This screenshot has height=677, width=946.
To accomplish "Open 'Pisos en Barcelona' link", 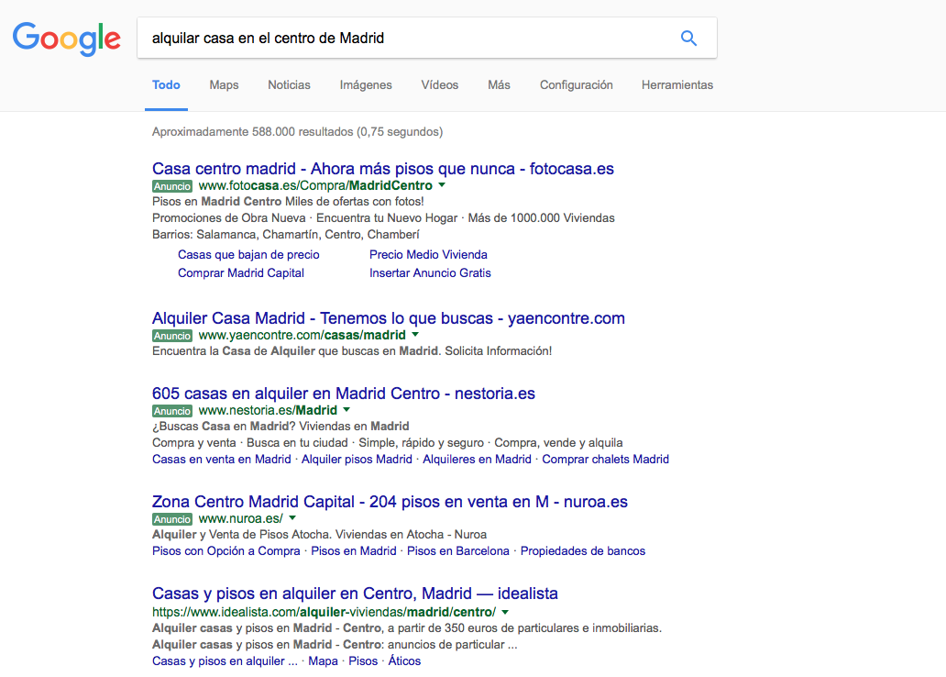I will point(458,550).
